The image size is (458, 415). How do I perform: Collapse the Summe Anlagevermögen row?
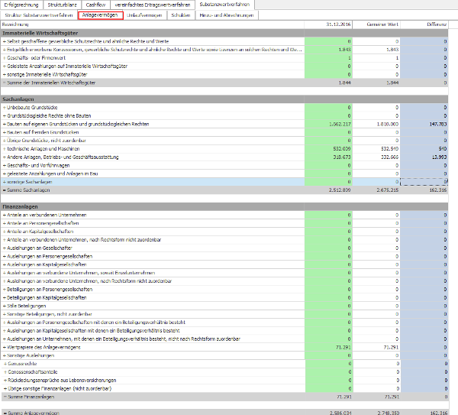pyautogui.click(x=5, y=413)
